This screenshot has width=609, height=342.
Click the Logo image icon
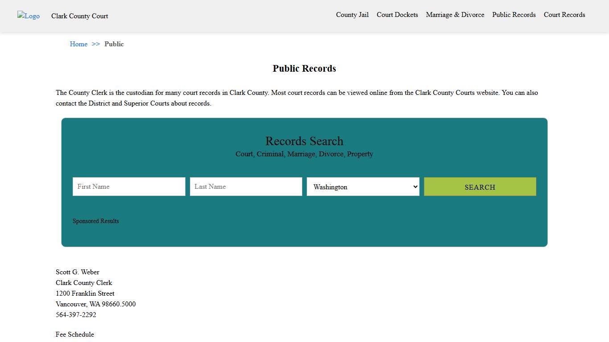28,16
